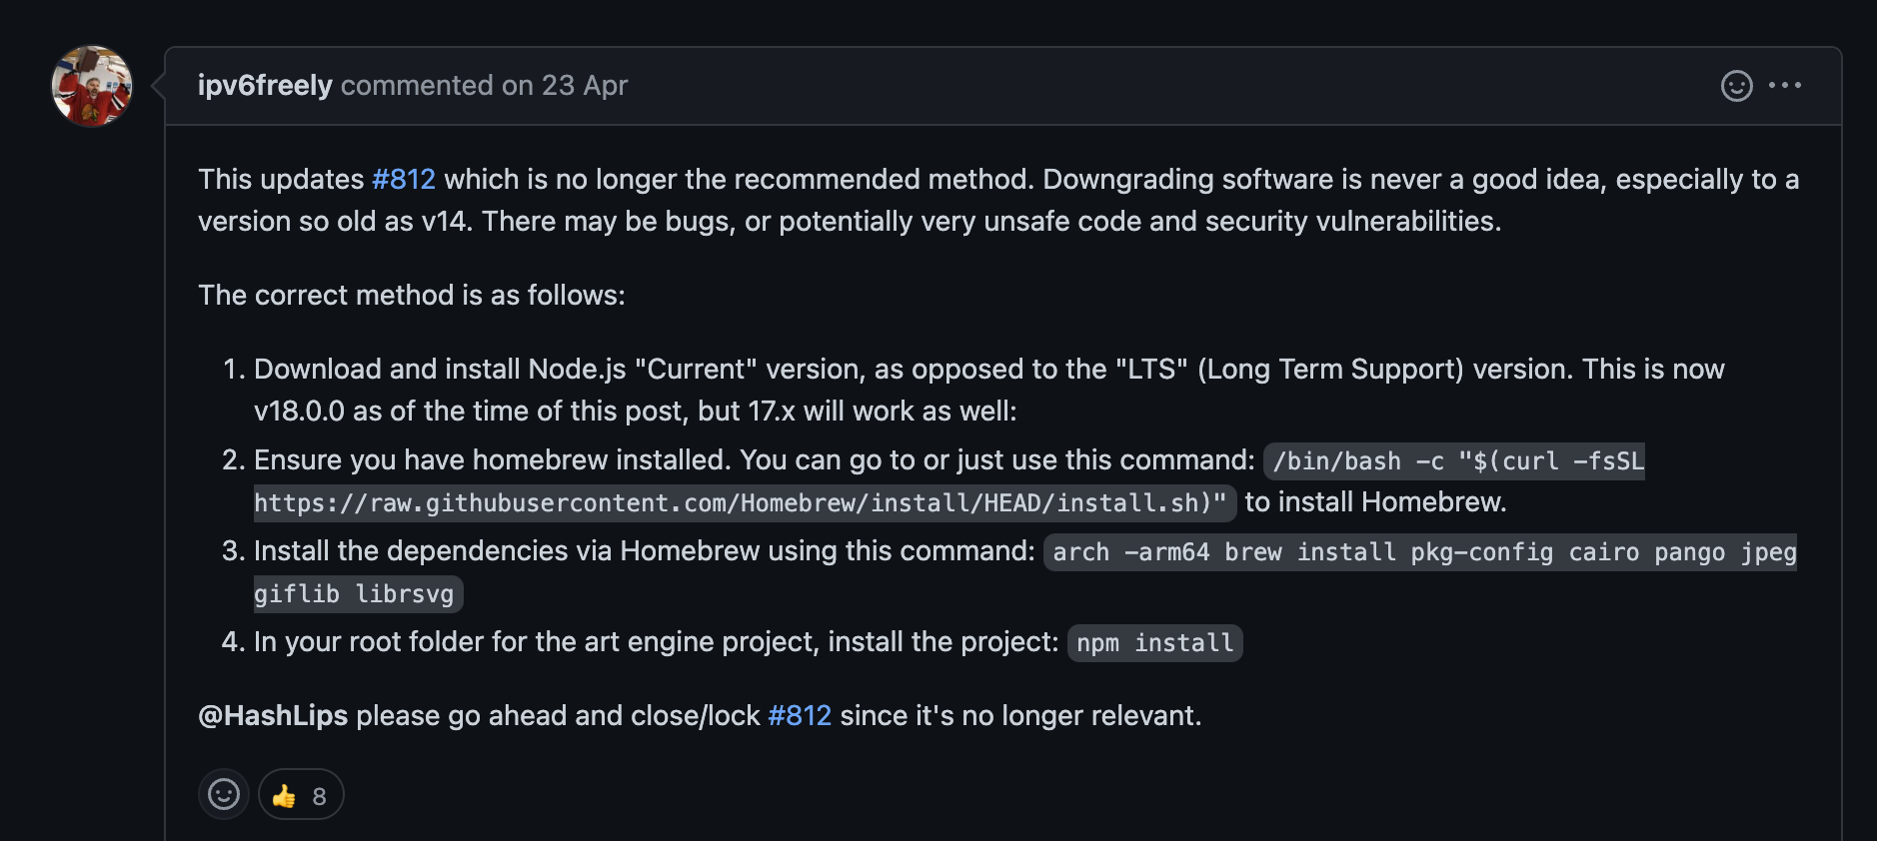Click the arch -arm64 brew install code
This screenshot has height=841, width=1877.
(1419, 551)
